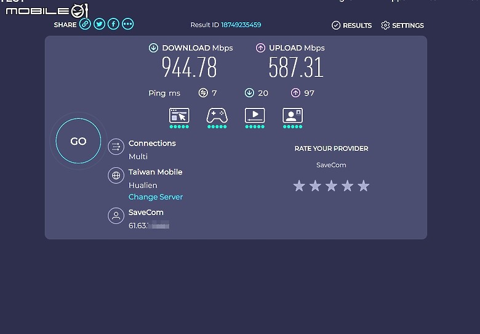480x334 pixels.
Task: Rate provider with two stars
Action: pyautogui.click(x=315, y=185)
